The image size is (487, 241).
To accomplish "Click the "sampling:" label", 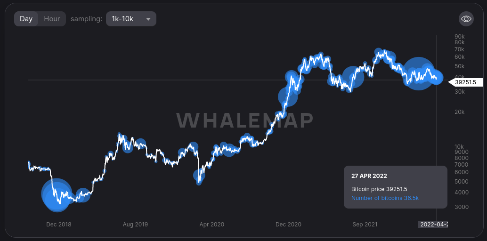I will (86, 19).
